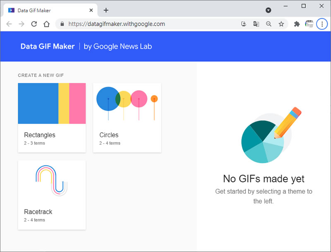
Task: Choose the Rectangles theme thumbnail
Action: pyautogui.click(x=52, y=103)
